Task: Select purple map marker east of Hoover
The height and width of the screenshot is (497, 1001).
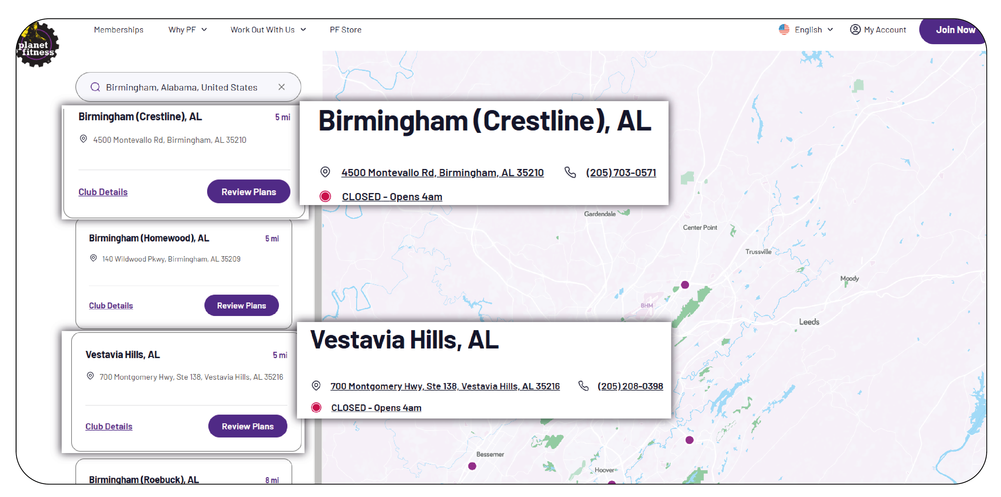Action: tap(689, 440)
